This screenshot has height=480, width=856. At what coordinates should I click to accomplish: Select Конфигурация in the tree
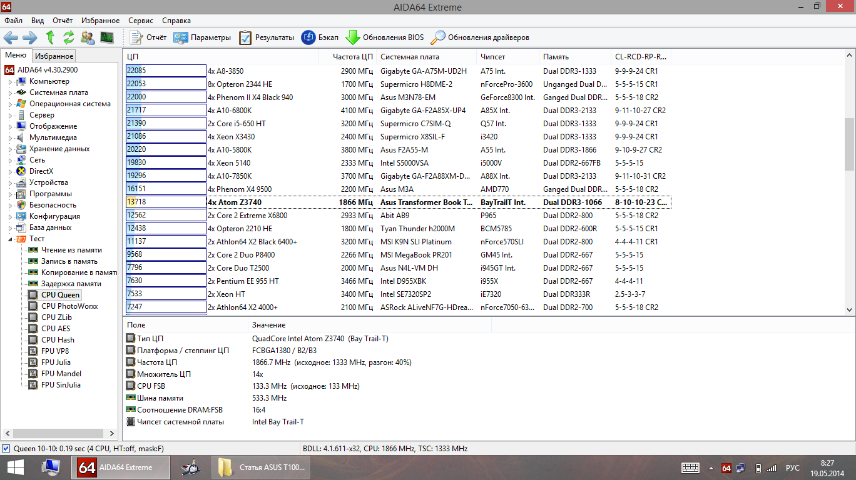[x=54, y=216]
